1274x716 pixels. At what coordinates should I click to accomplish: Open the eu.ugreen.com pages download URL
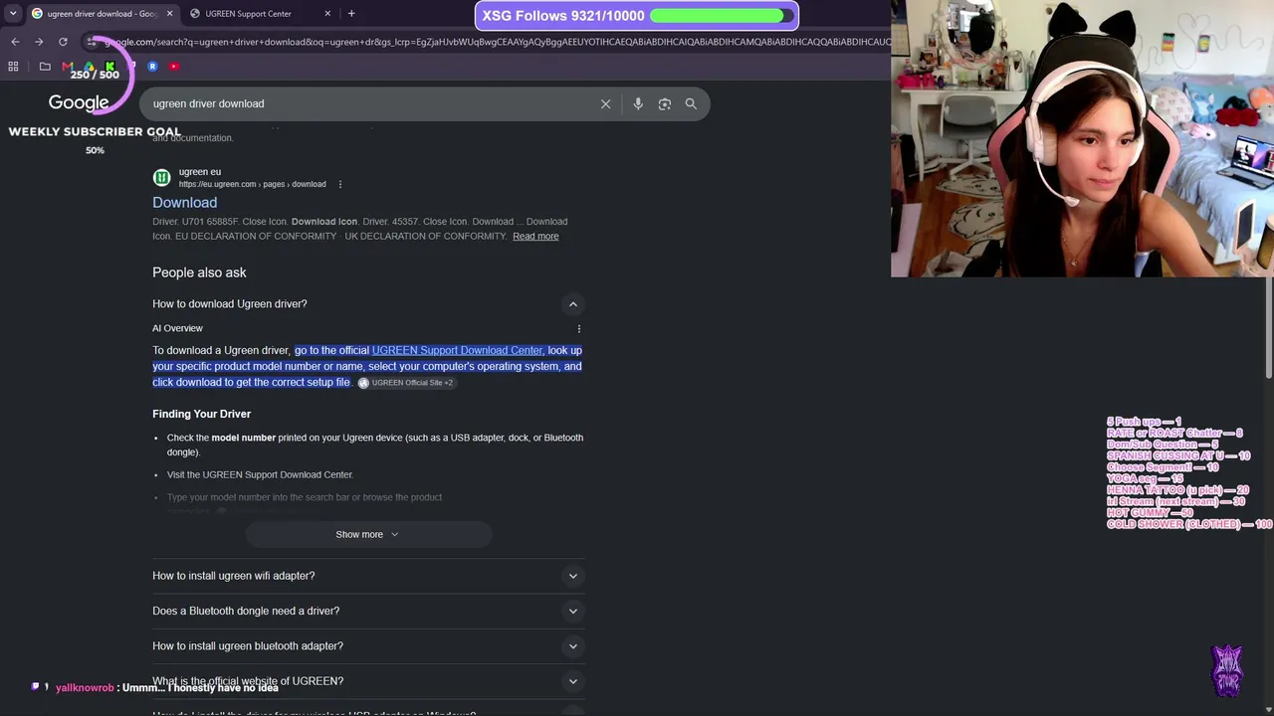(252, 184)
